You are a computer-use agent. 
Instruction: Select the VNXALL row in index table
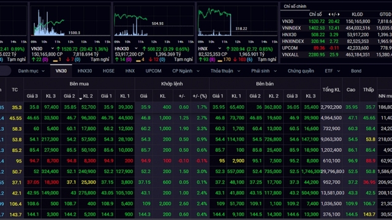(336, 54)
